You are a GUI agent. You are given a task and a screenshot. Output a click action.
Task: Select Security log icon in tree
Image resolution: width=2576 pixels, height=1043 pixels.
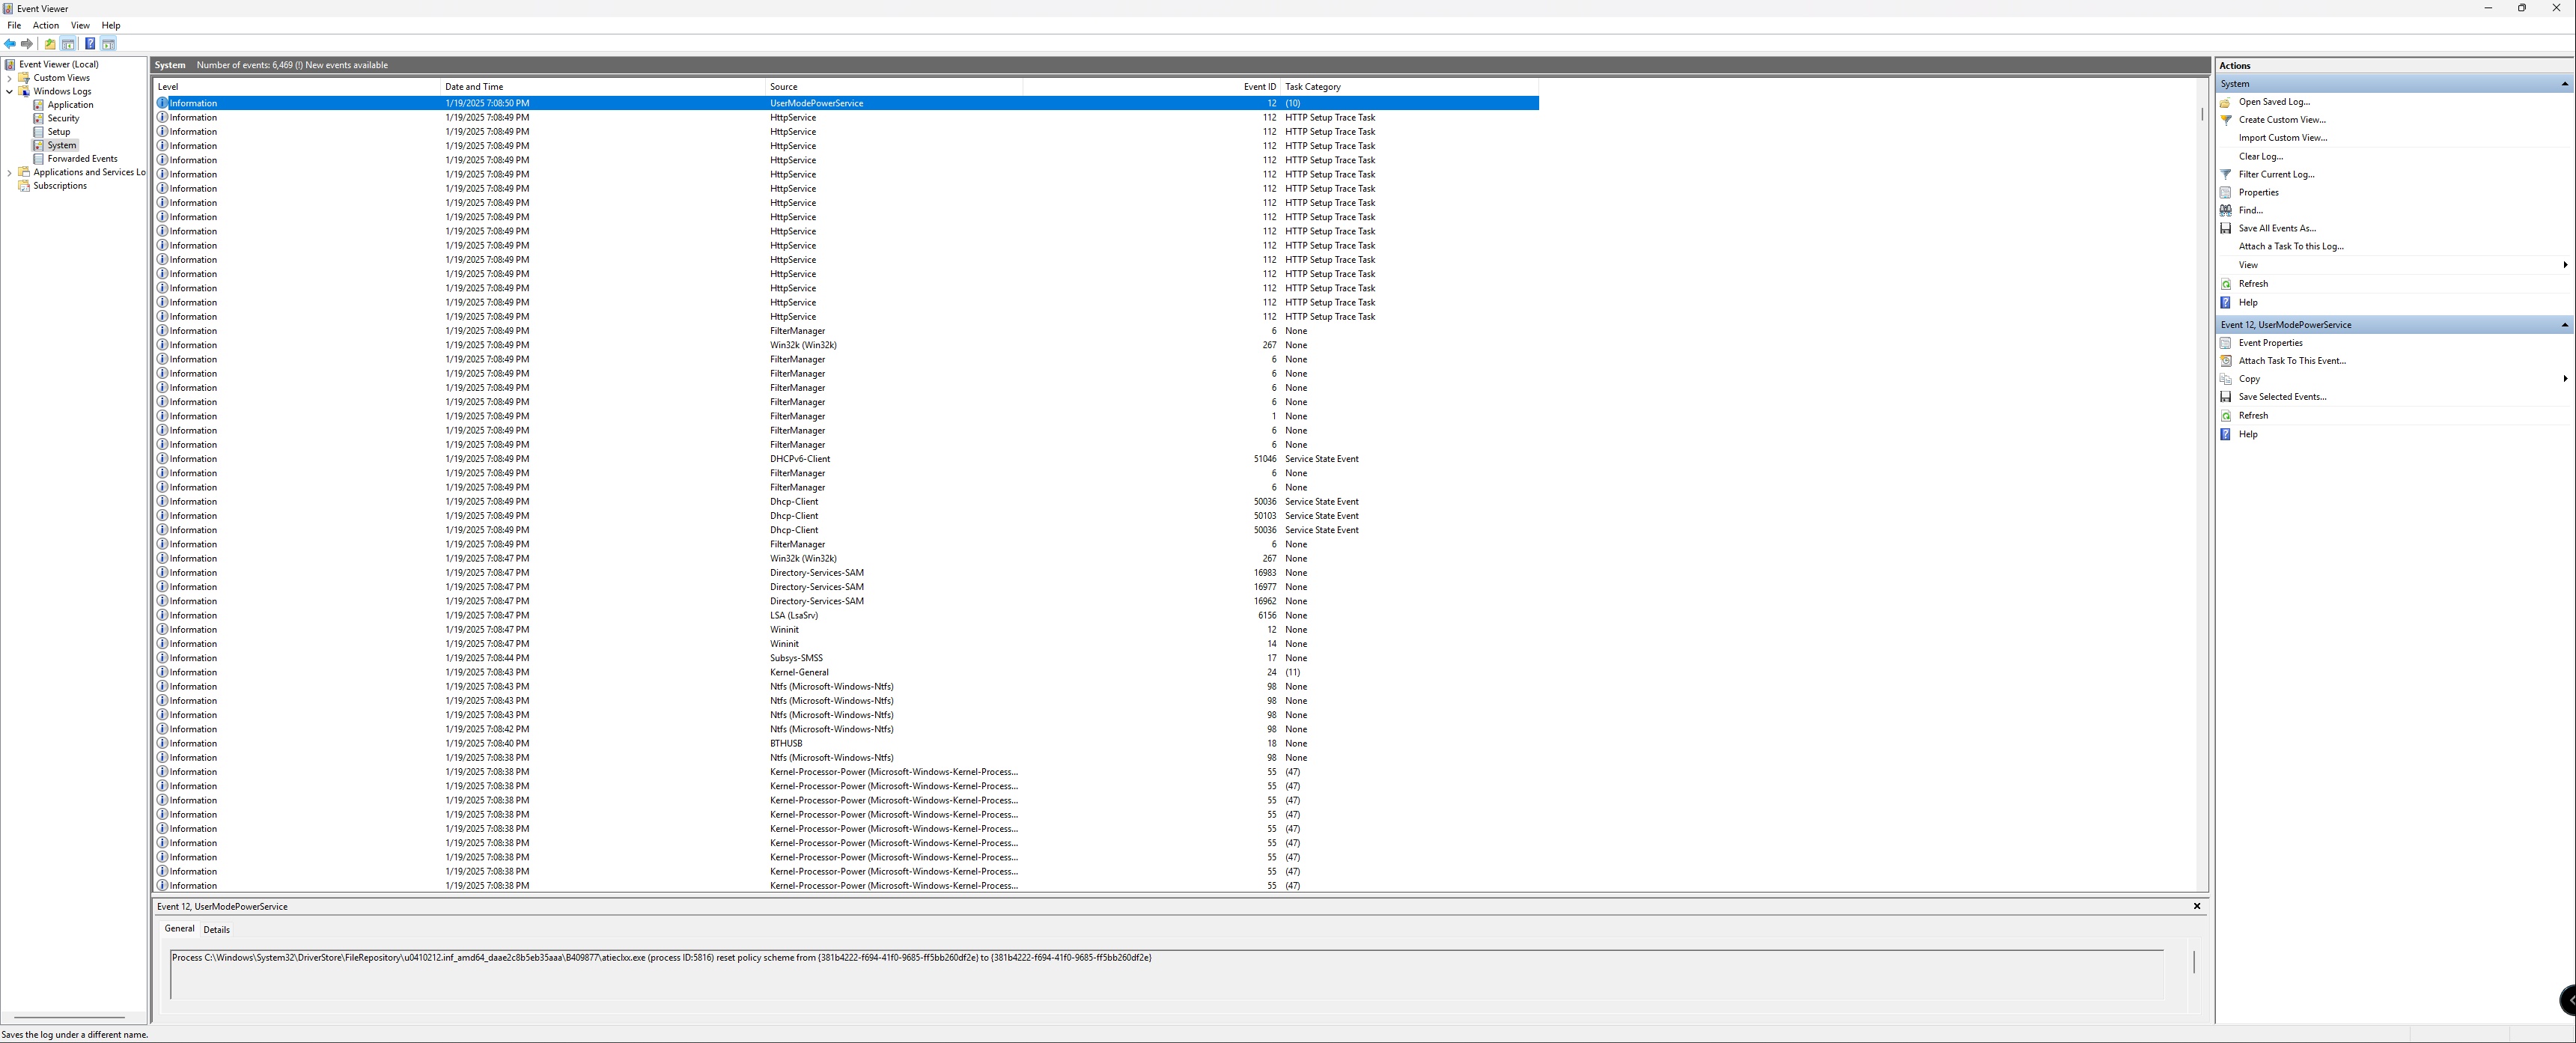(39, 118)
